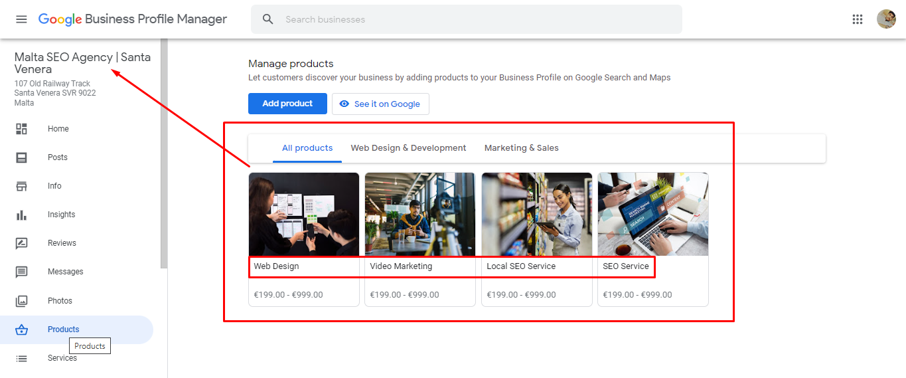Click the Local SEO Service product title

click(521, 266)
